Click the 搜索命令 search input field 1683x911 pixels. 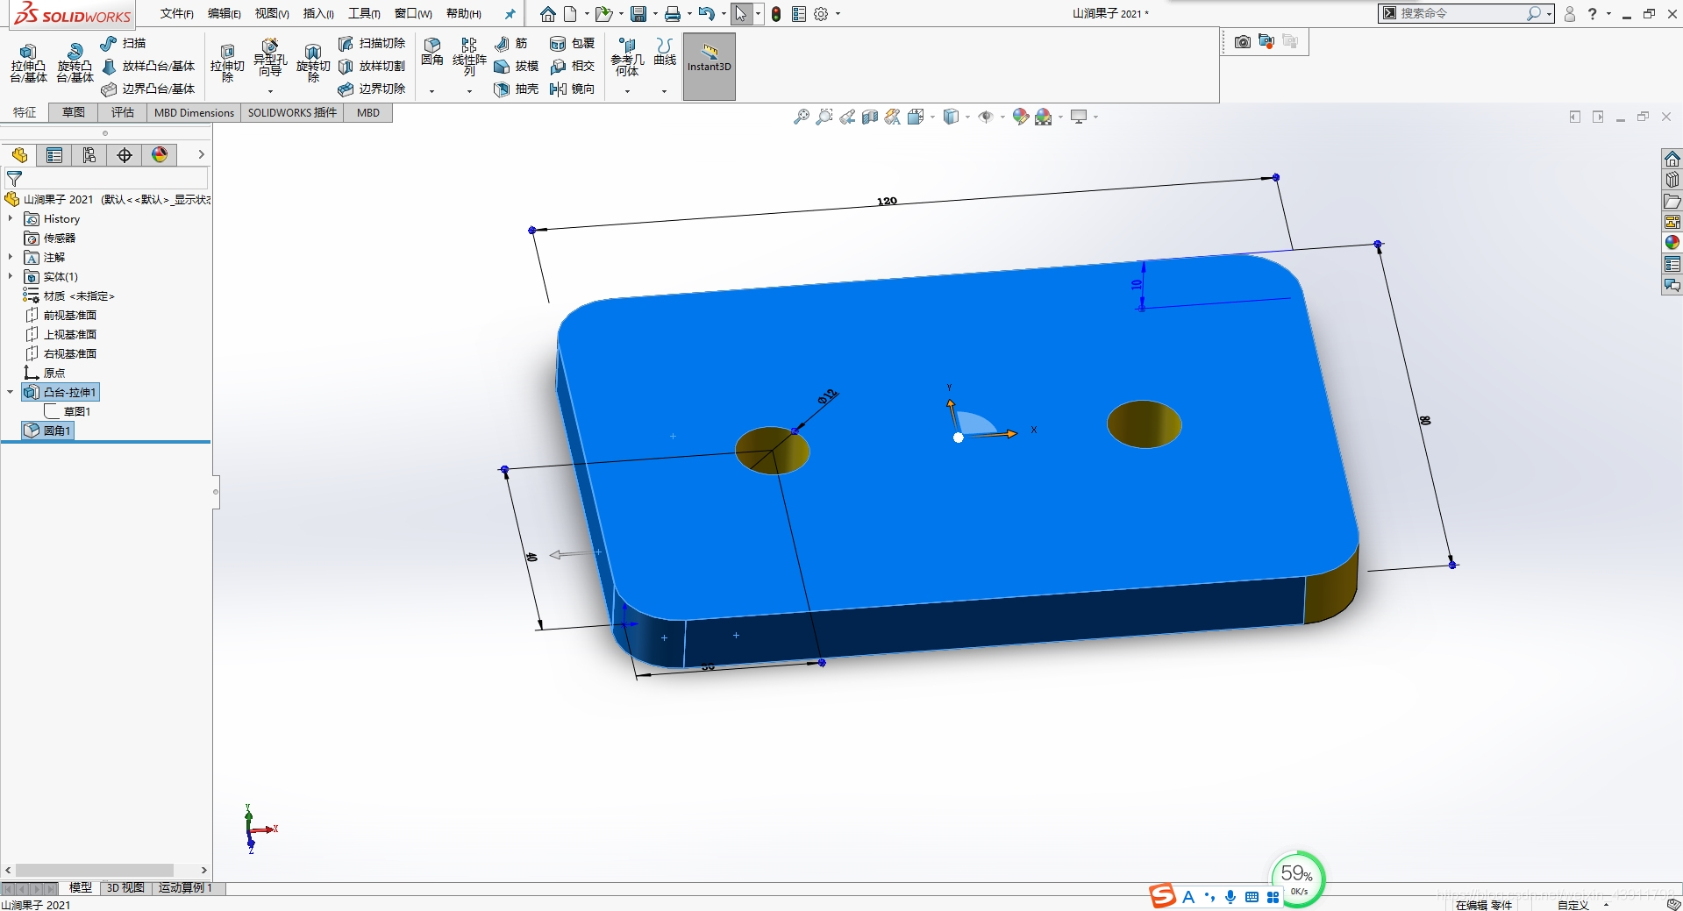coord(1462,13)
